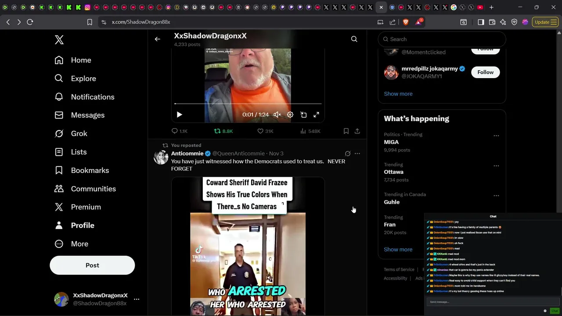Click the install/cast icon in the address bar
This screenshot has width=562, height=316.
coord(380,22)
